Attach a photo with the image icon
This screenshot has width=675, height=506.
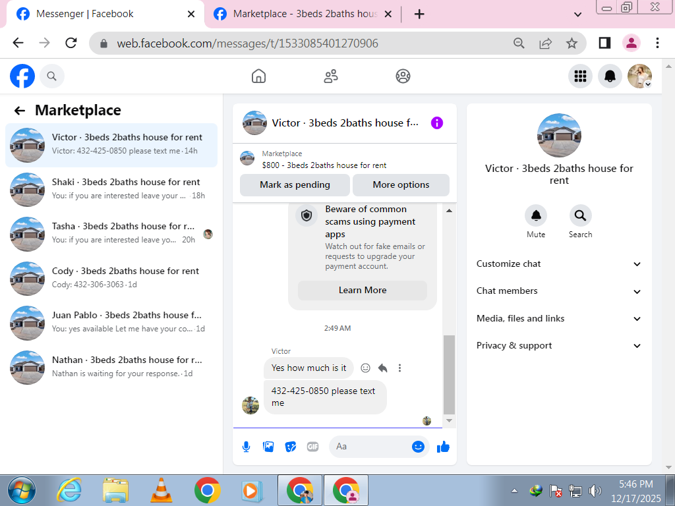268,447
